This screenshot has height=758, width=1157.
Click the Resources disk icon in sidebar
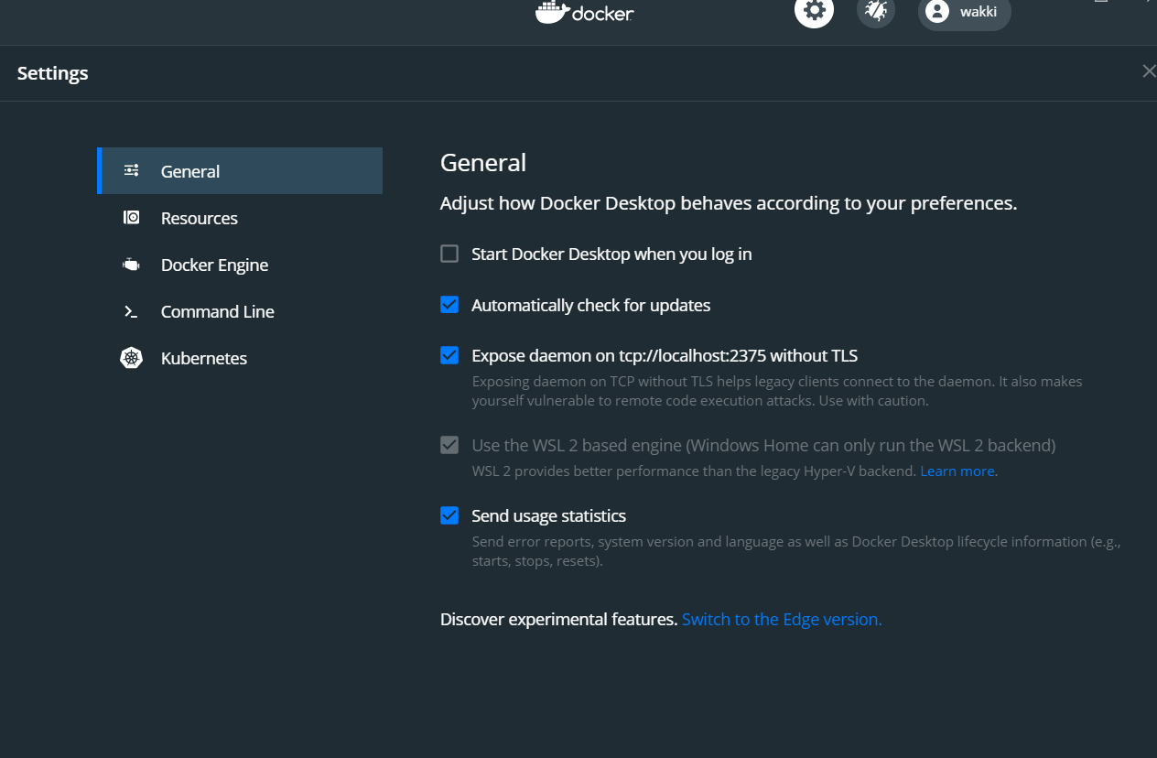coord(132,218)
